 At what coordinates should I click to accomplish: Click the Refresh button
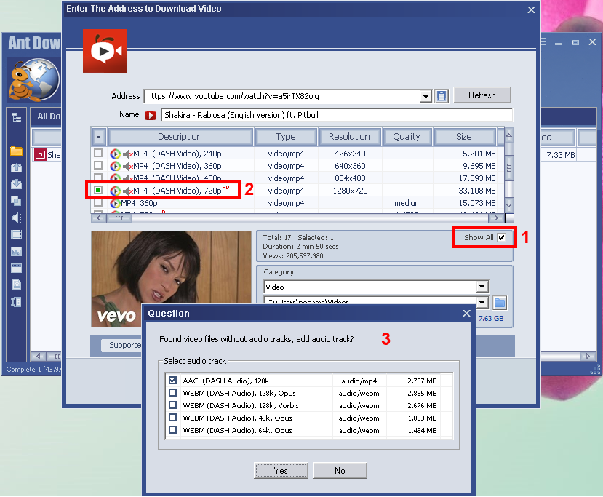(482, 95)
